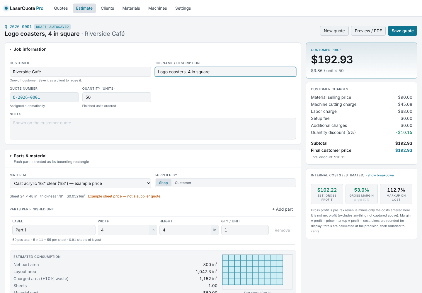
Task: Edit the Qty / unit field
Action: click(245, 230)
